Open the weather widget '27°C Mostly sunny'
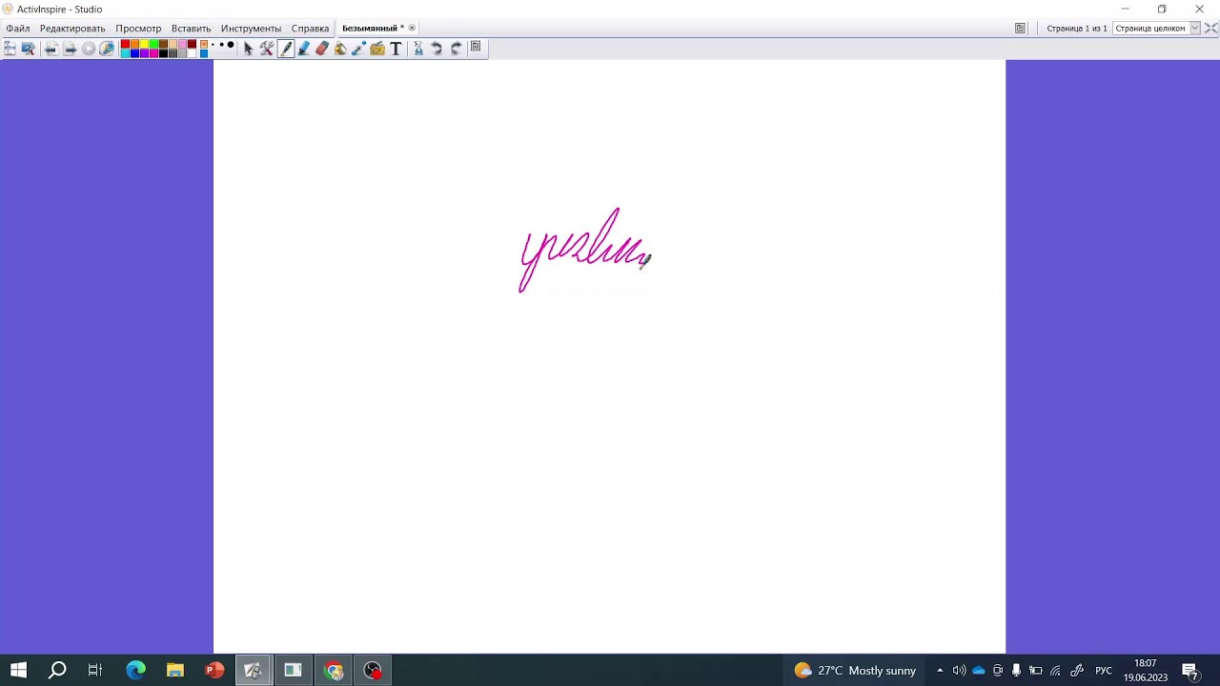Viewport: 1220px width, 686px height. (x=855, y=670)
